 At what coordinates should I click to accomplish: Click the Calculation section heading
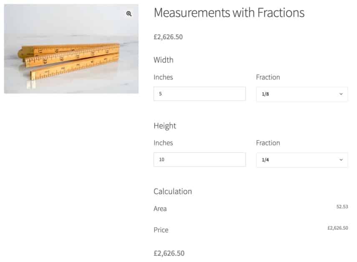point(173,192)
